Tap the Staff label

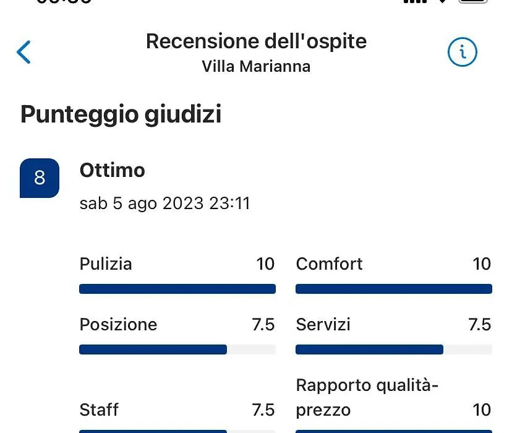coord(99,409)
